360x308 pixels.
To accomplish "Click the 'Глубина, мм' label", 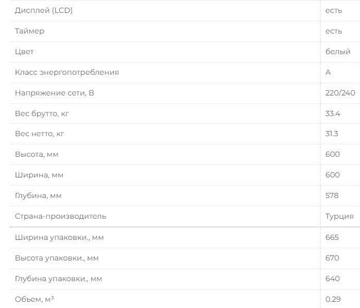I will [x=39, y=196].
